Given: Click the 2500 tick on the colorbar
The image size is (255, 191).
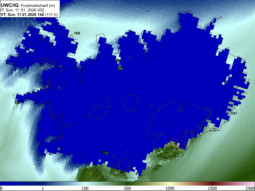Looking at the screenshot, I should [250, 188].
